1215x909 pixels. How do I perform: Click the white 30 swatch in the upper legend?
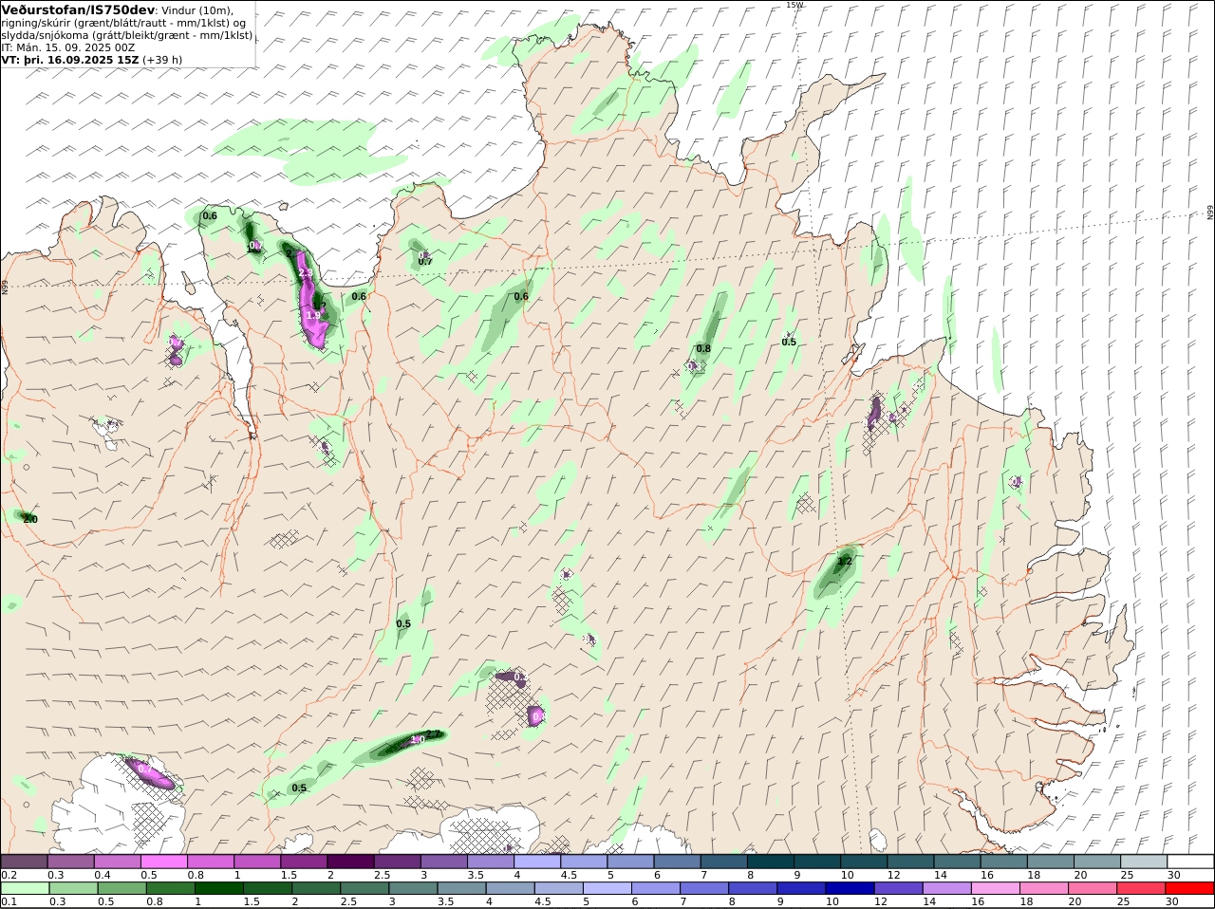(1190, 862)
